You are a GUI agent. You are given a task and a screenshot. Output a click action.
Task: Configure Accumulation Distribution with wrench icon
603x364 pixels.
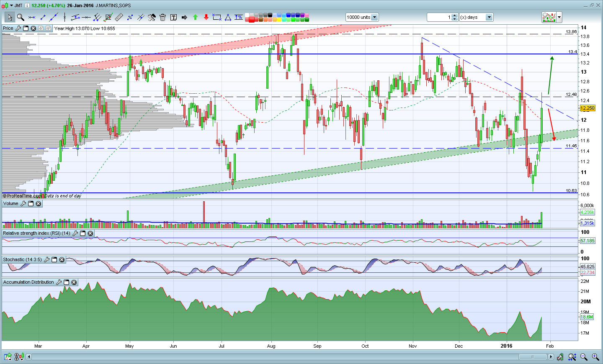tap(59, 282)
